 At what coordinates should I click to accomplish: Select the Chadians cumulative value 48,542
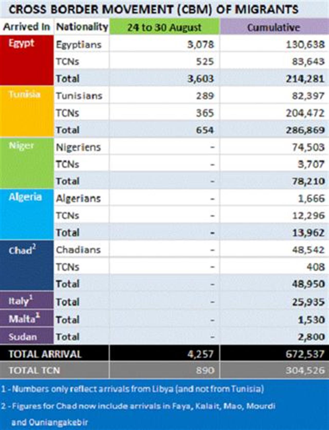(x=308, y=250)
